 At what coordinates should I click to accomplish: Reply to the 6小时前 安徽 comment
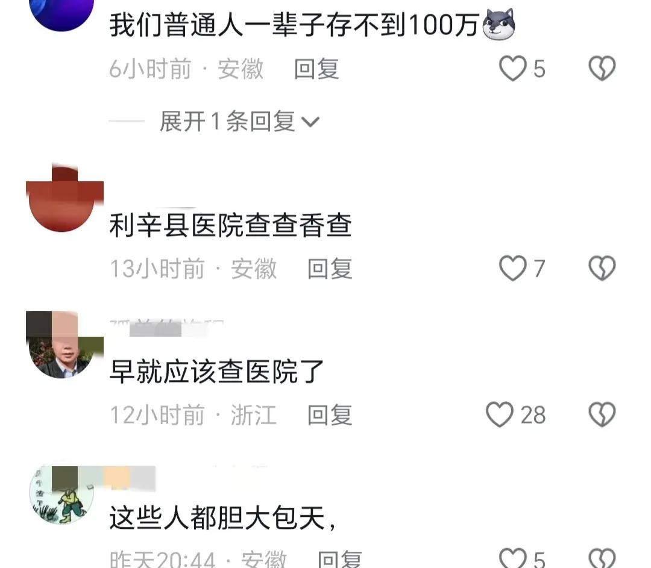[x=317, y=69]
